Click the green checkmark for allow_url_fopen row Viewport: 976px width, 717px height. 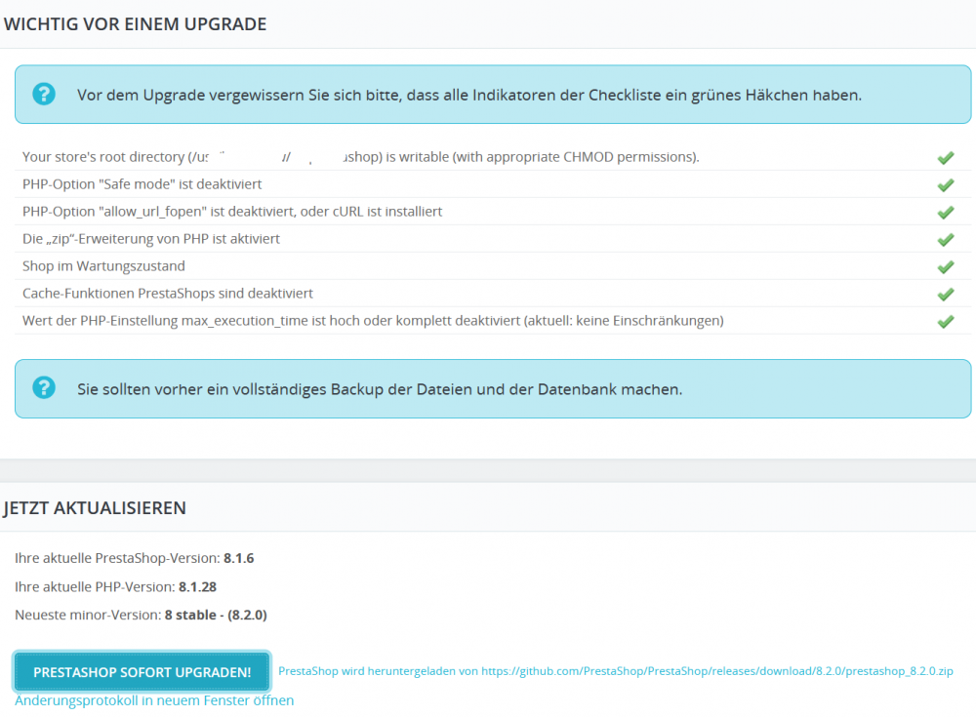pos(946,213)
